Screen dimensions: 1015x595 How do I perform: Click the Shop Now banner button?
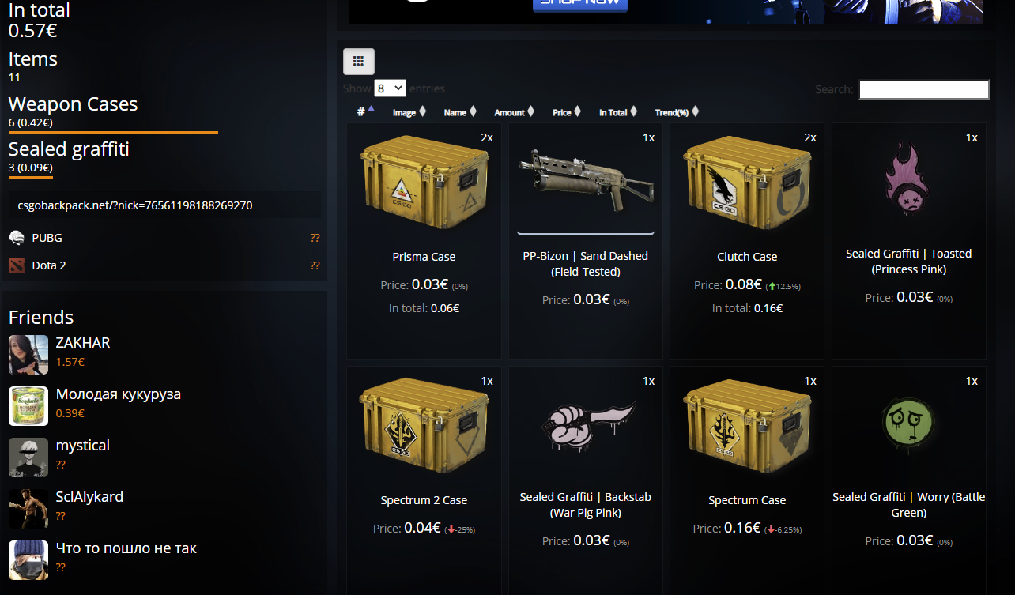[x=580, y=6]
